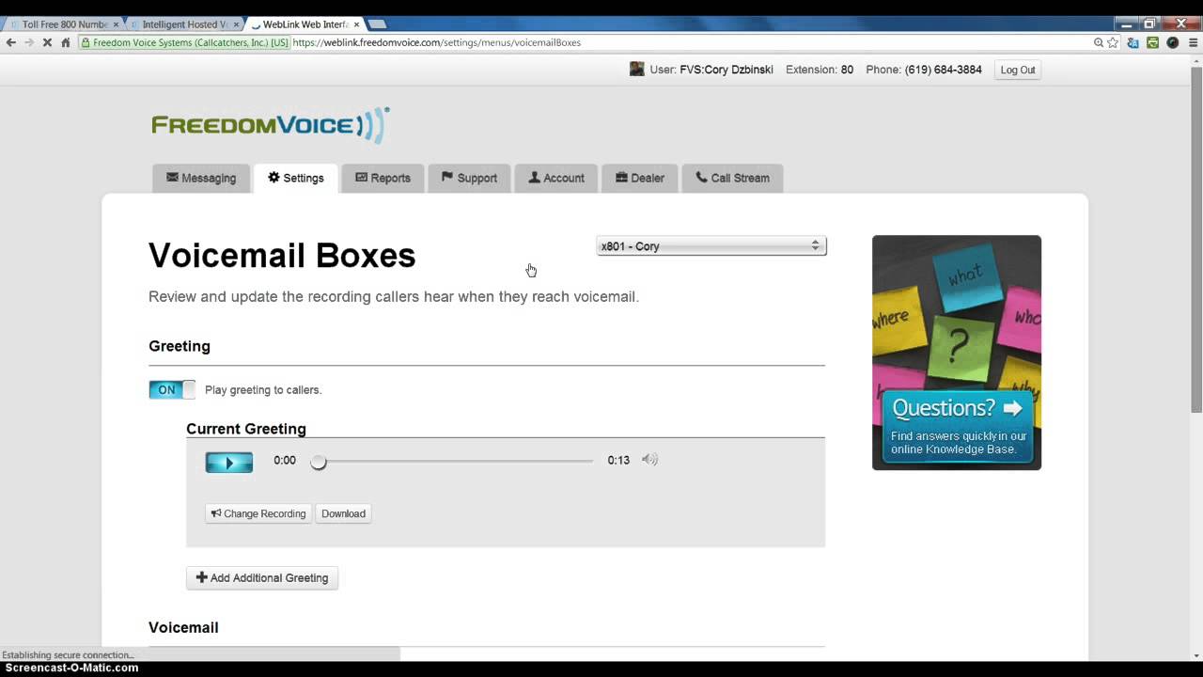Image resolution: width=1203 pixels, height=677 pixels.
Task: Click the browser address bar URL
Action: tap(436, 42)
